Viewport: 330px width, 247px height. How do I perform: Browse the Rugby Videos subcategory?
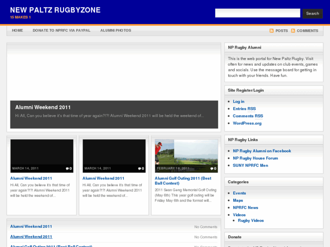(251, 221)
